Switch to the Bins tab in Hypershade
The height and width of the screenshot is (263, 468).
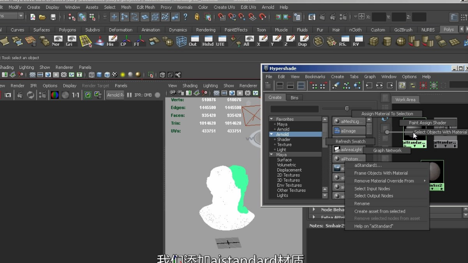[294, 98]
